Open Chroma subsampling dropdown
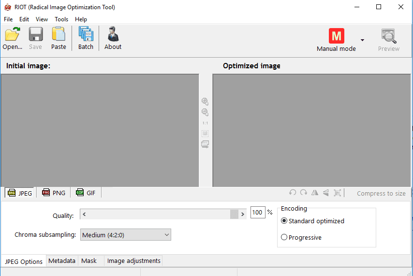 click(x=126, y=235)
